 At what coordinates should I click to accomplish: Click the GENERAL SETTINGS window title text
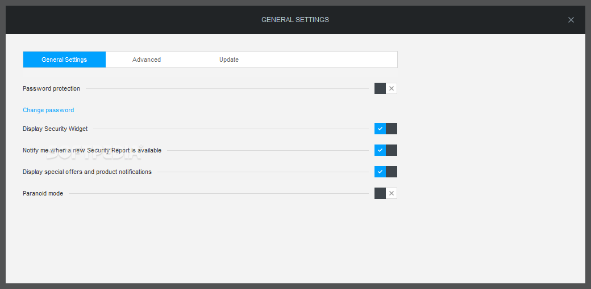295,20
